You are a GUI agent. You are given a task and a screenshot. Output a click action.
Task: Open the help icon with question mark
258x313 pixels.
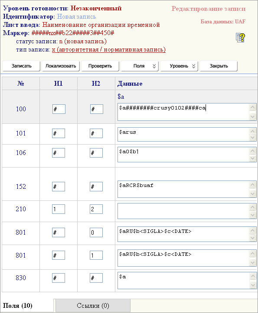[x=240, y=38]
